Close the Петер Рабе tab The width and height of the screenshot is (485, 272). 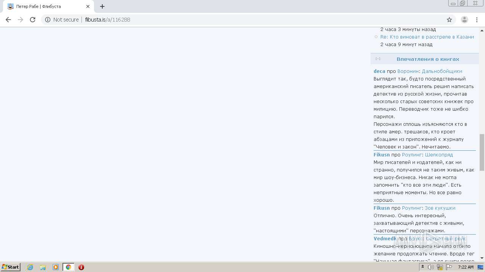88,6
